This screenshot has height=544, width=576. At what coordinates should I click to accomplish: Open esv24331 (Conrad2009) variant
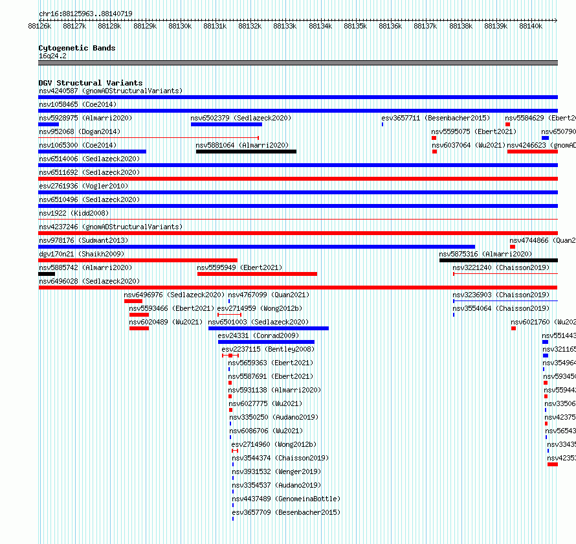pos(258,335)
